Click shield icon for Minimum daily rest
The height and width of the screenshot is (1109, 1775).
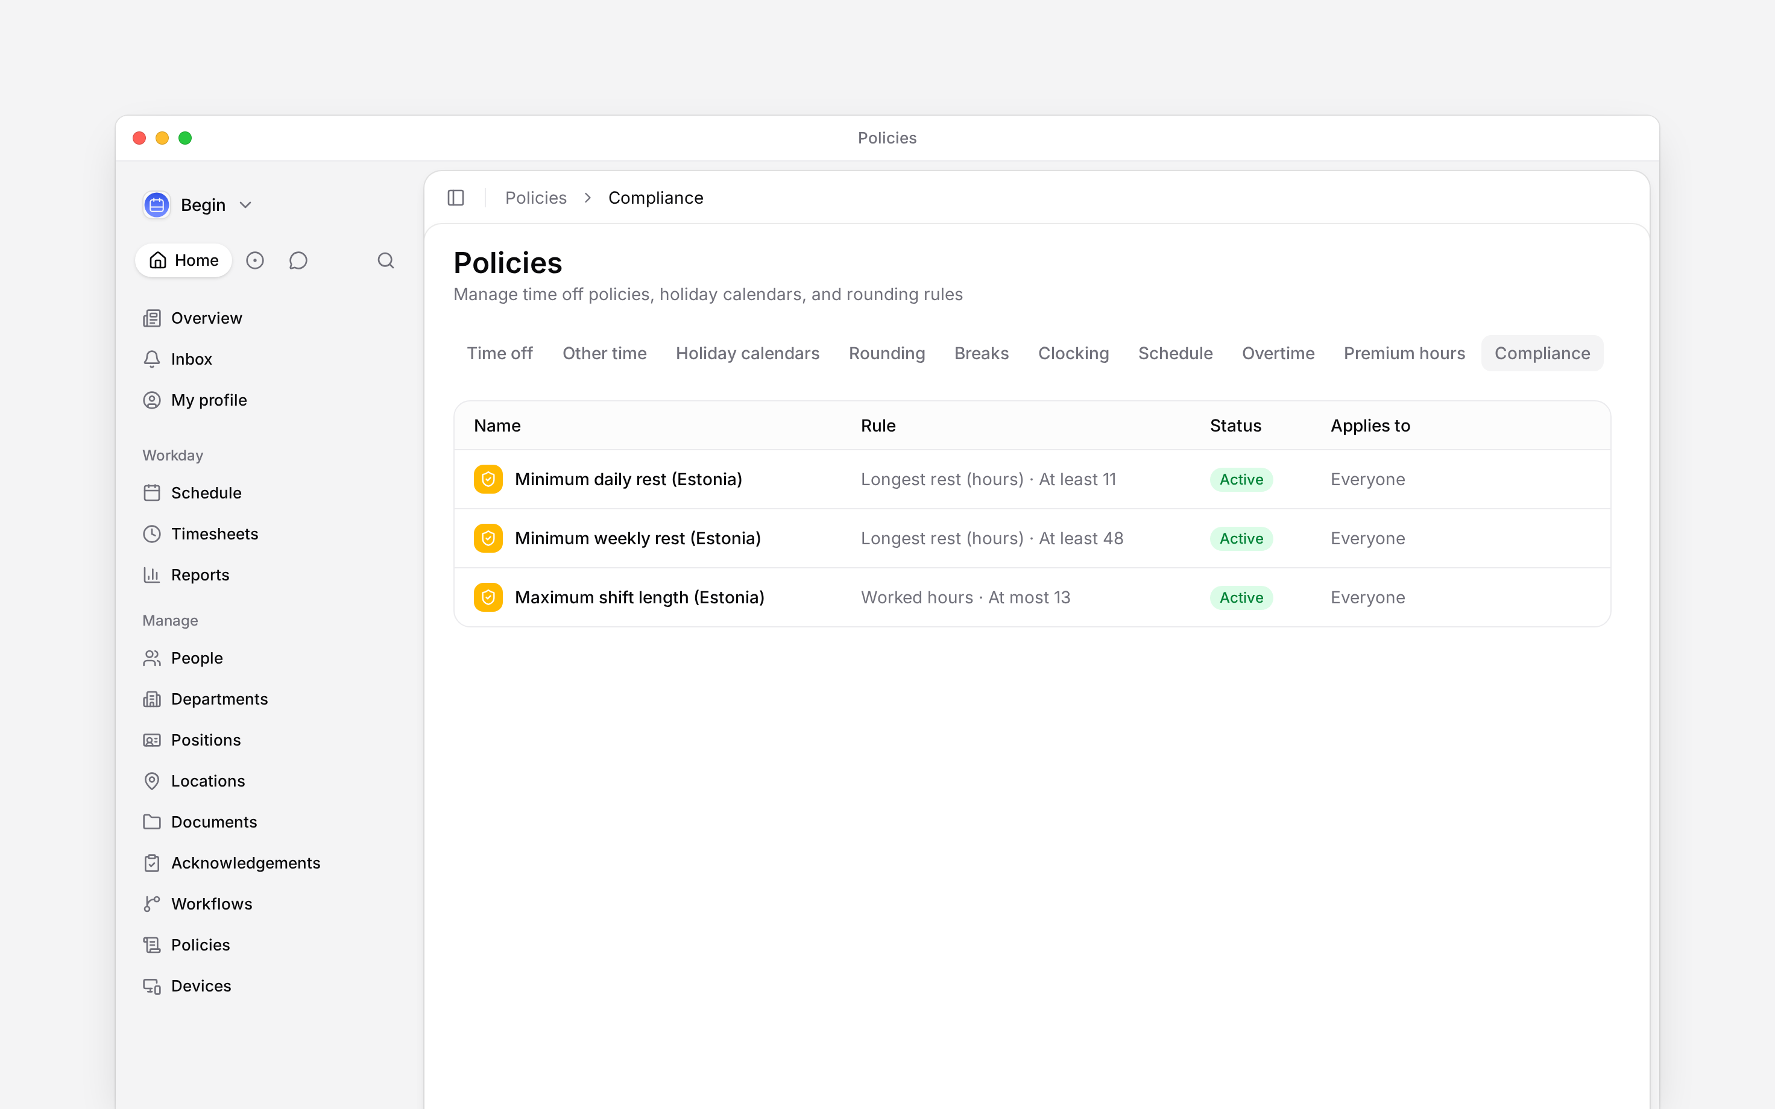[x=488, y=480]
